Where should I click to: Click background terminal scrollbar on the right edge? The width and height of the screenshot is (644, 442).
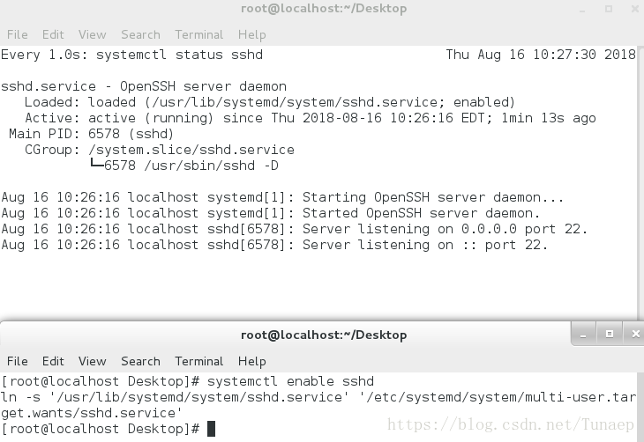pyautogui.click(x=640, y=182)
